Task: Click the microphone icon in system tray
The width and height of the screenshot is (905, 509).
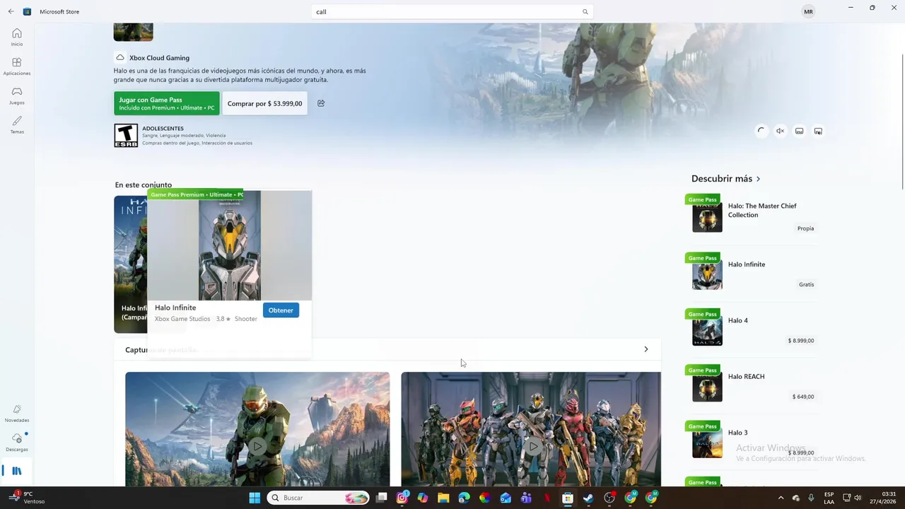Action: (811, 498)
